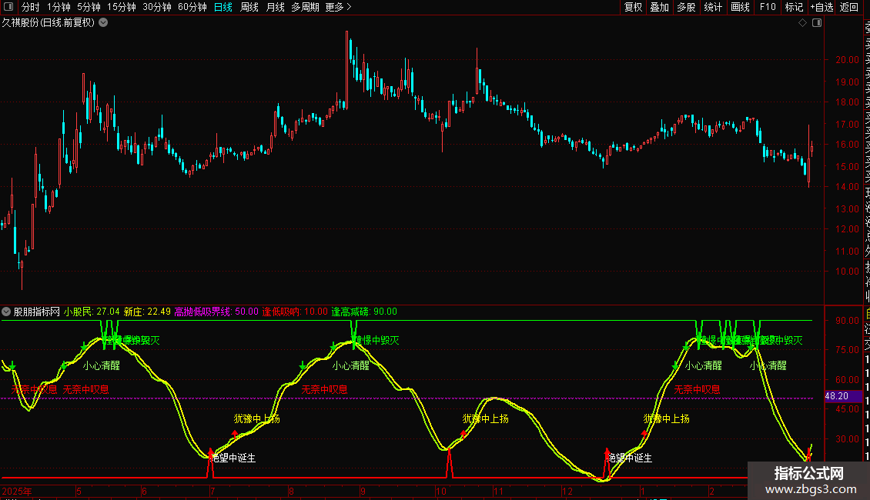Switch to 日线 daily chart tab

pos(223,7)
